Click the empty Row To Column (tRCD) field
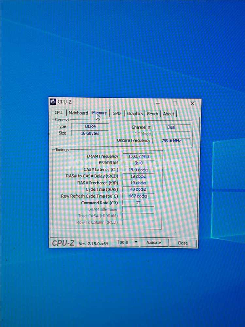 [138, 222]
